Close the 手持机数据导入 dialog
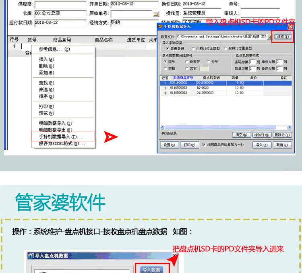Image resolution: width=302 pixels, height=273 pixels. pos(290,27)
